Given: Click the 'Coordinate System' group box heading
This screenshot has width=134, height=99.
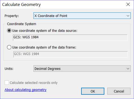Looking at the screenshot, I should [22, 24].
